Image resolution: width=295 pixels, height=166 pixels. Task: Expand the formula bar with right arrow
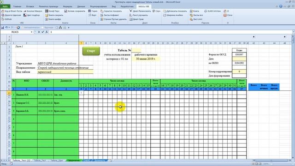coord(293,32)
